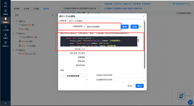194x106 pixels.
Task: Collapse the sidebar with the double-chevron
Action: [5, 103]
